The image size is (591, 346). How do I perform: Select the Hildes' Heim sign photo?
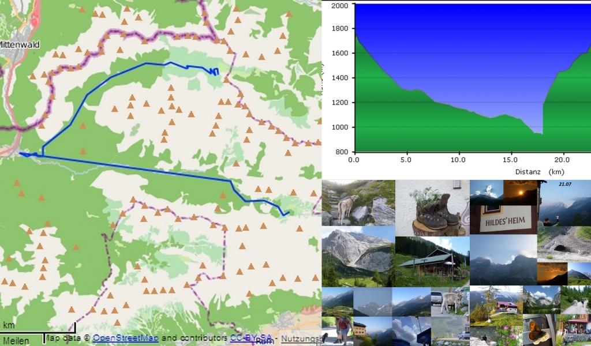[x=503, y=219]
